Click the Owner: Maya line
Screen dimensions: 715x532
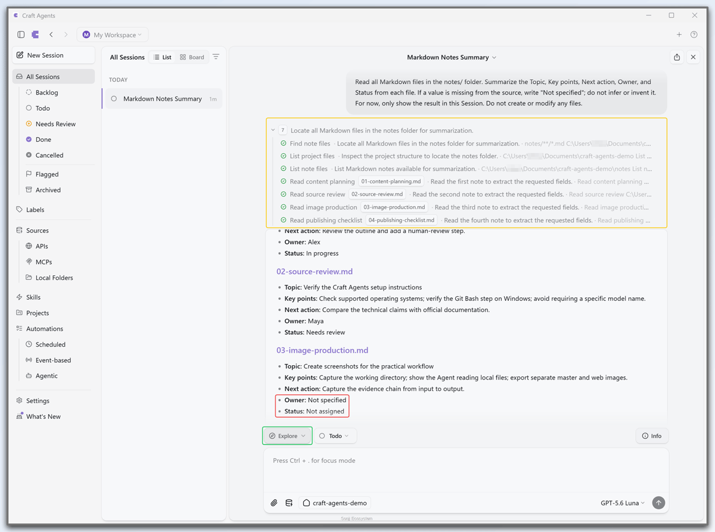304,321
